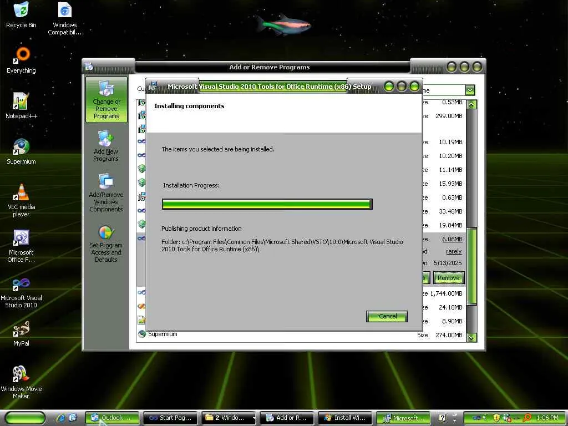Switch to Install Wi... taskbar item

tap(345, 418)
